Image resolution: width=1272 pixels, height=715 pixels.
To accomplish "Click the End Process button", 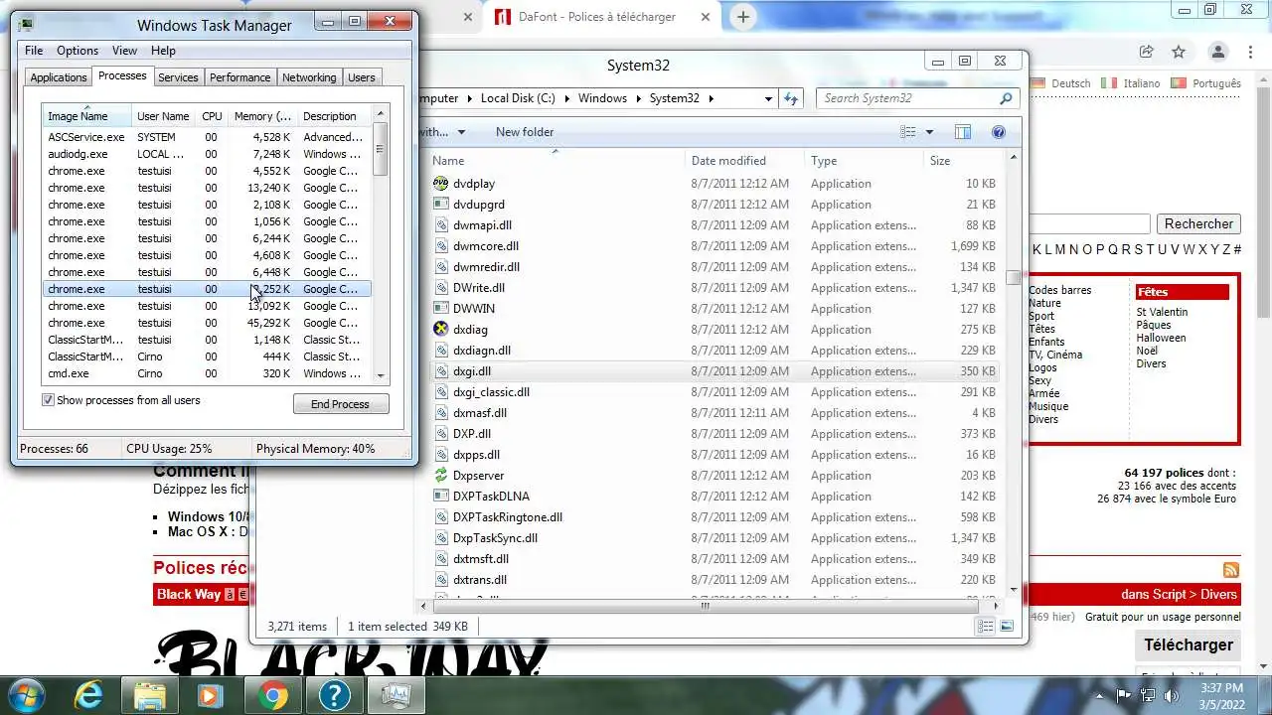I will coord(340,404).
